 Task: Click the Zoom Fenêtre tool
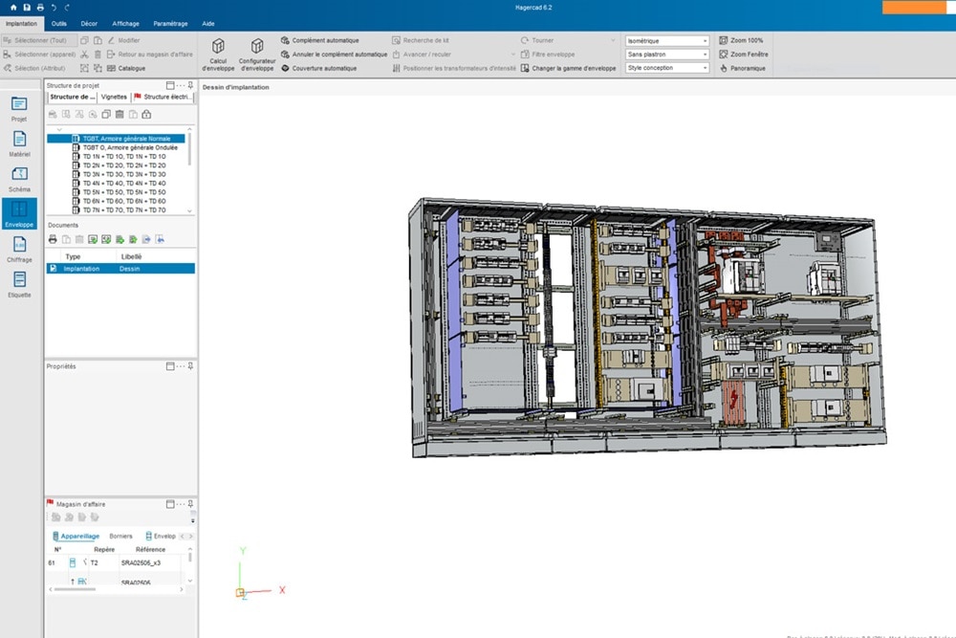(750, 55)
